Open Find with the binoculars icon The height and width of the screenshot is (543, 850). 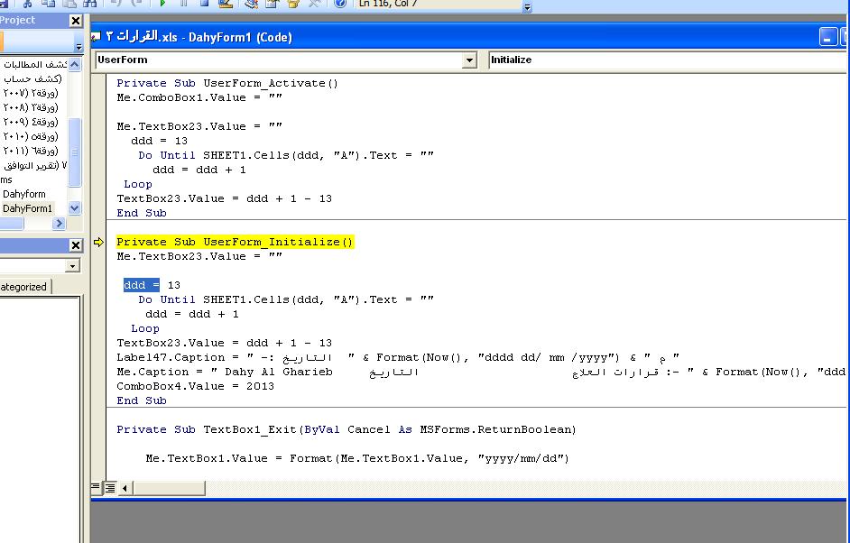pos(90,4)
